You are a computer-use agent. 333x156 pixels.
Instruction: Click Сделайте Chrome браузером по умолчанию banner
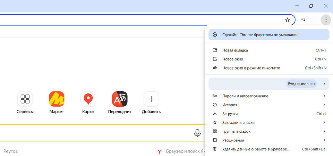(x=269, y=35)
